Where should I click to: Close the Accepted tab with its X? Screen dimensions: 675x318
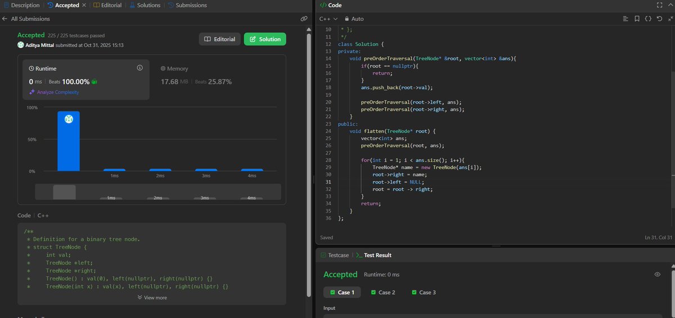(84, 5)
